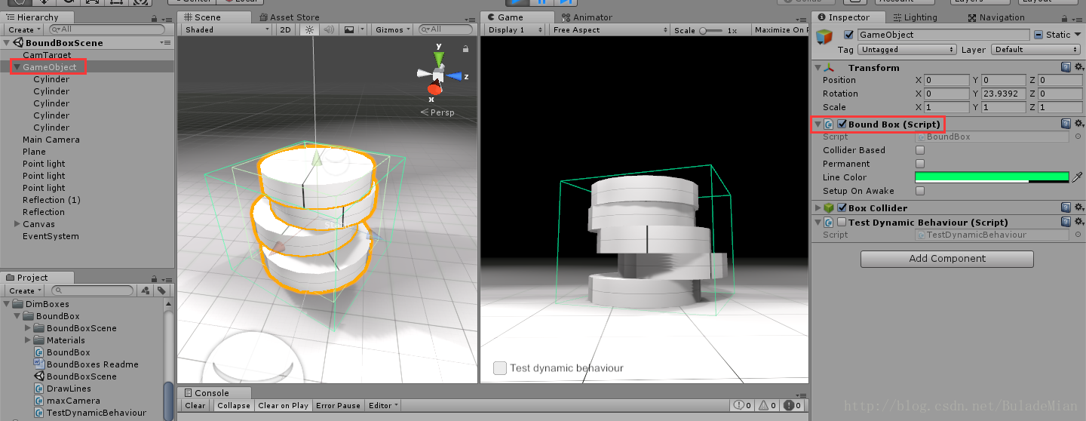Click Console Clear button
Viewport: 1086px width, 421px height.
point(195,406)
